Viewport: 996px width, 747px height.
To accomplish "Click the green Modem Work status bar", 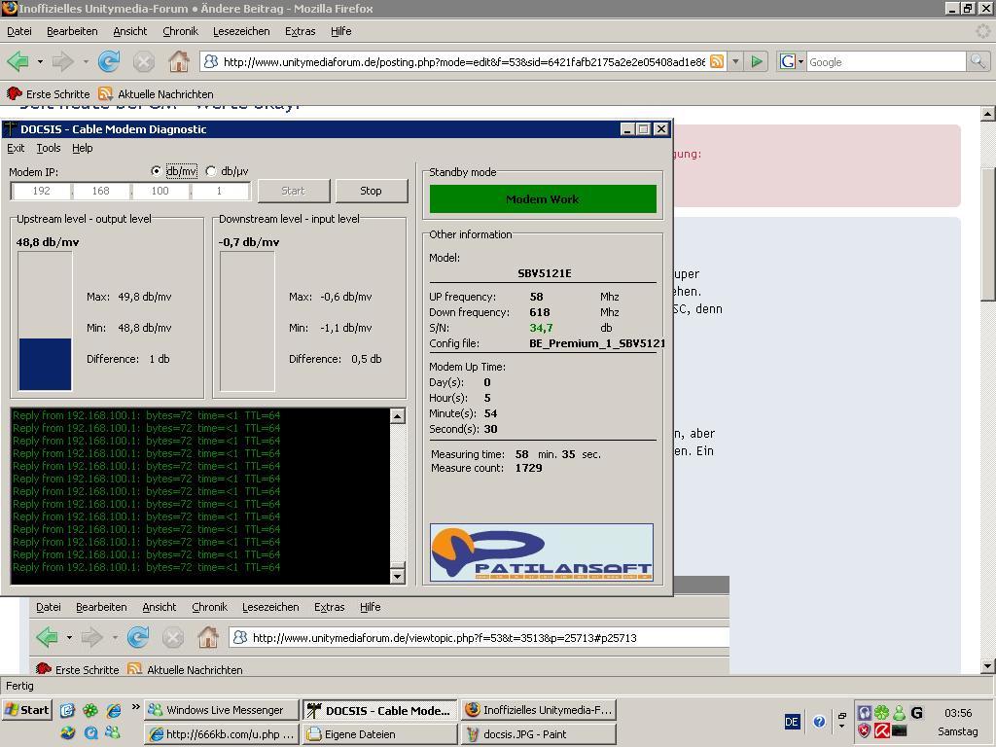I will (x=543, y=198).
